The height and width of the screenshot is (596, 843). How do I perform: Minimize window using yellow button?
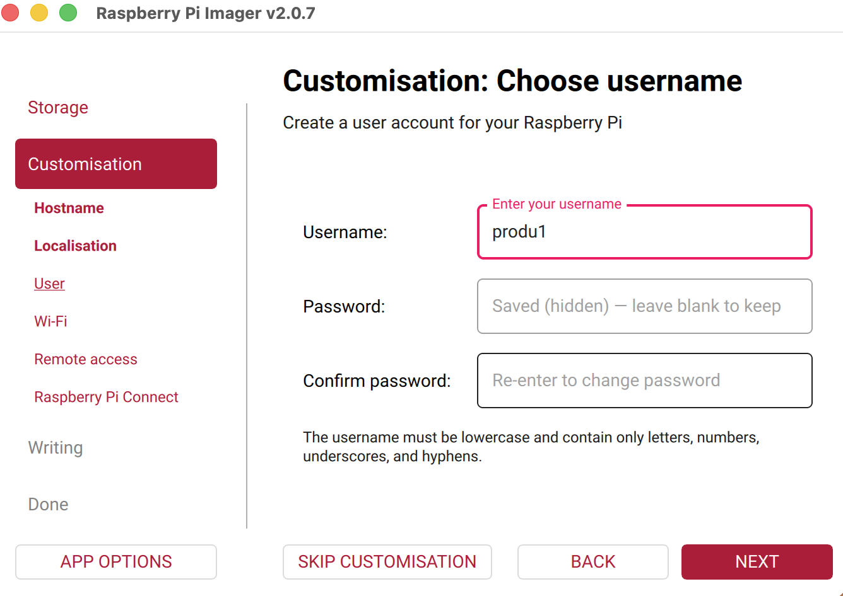39,13
